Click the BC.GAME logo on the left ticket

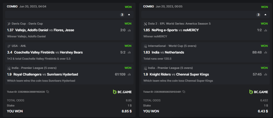[x=122, y=92]
